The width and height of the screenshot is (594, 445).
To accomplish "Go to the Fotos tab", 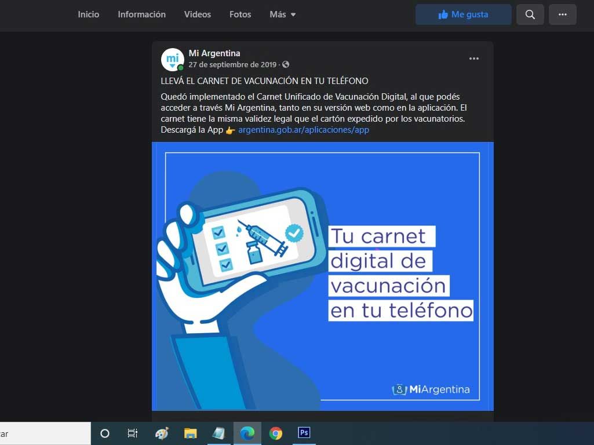I will click(x=240, y=14).
